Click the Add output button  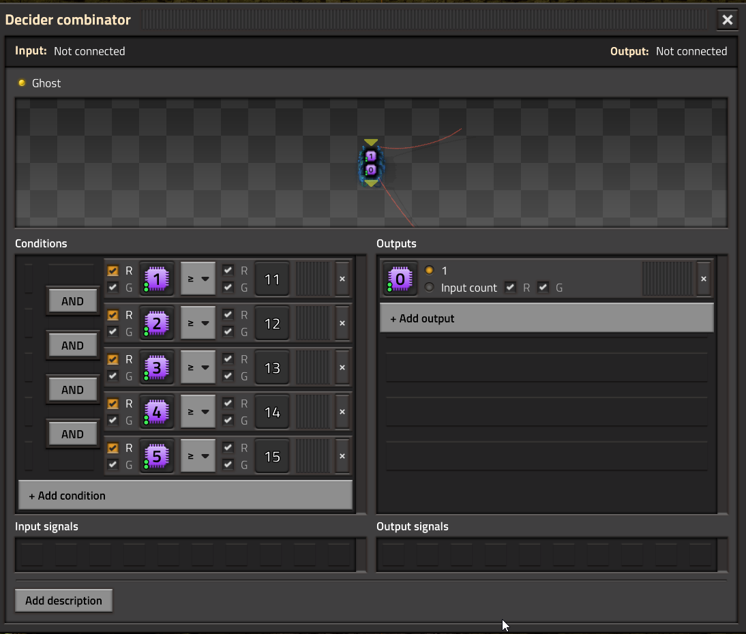pos(546,318)
